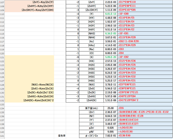This screenshot has width=173, height=139.
Task: Click formula cell =E55
Action: [x=145, y=108]
